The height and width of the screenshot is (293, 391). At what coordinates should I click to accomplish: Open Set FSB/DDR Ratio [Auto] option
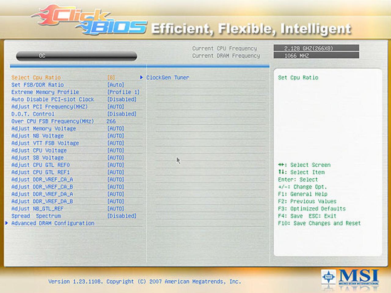[x=115, y=85]
